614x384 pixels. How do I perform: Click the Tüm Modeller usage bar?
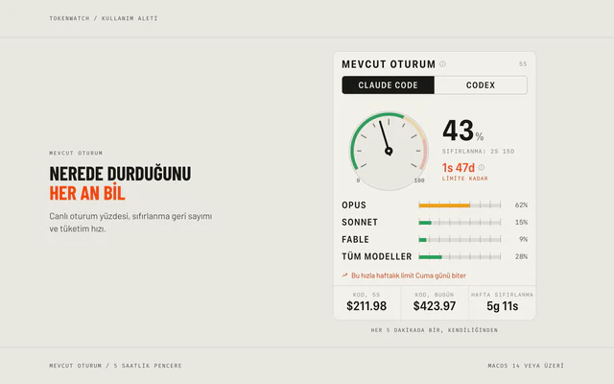click(x=460, y=256)
